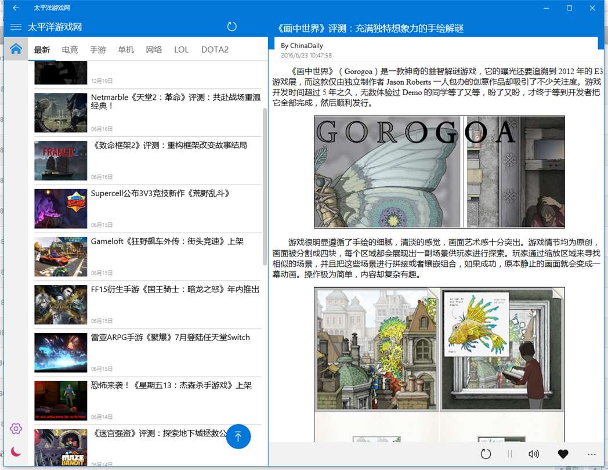Favorite the article with heart icon
This screenshot has width=608, height=470.
pyautogui.click(x=563, y=454)
